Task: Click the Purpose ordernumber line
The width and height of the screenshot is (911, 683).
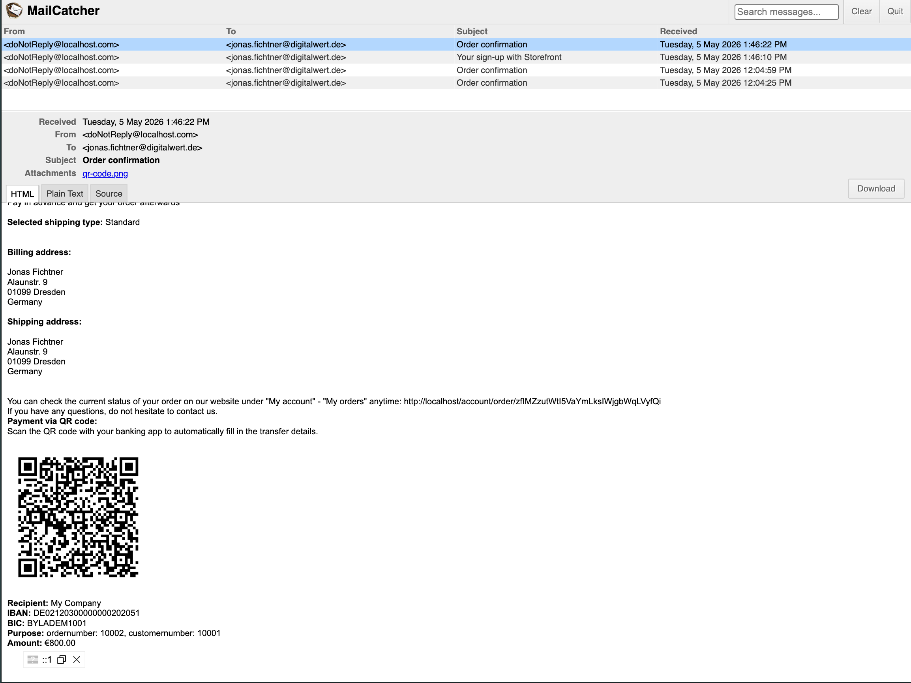Action: pos(114,633)
